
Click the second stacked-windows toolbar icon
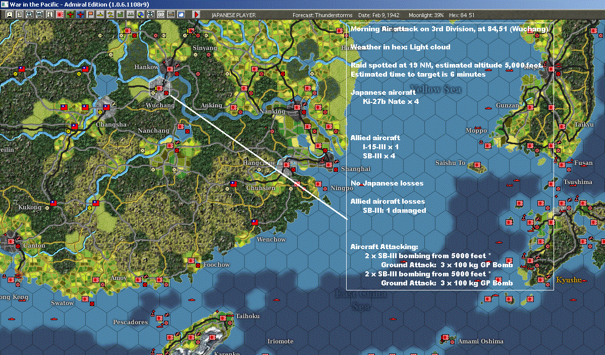pyautogui.click(x=39, y=15)
